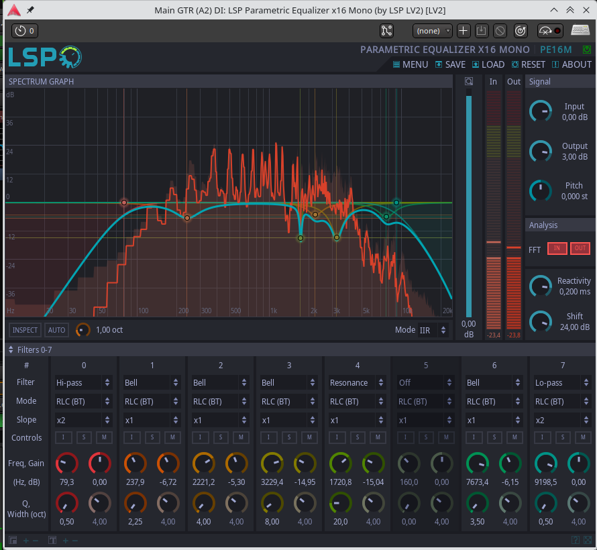The height and width of the screenshot is (550, 597).
Task: Click the Output gain knob
Action: tap(541, 152)
